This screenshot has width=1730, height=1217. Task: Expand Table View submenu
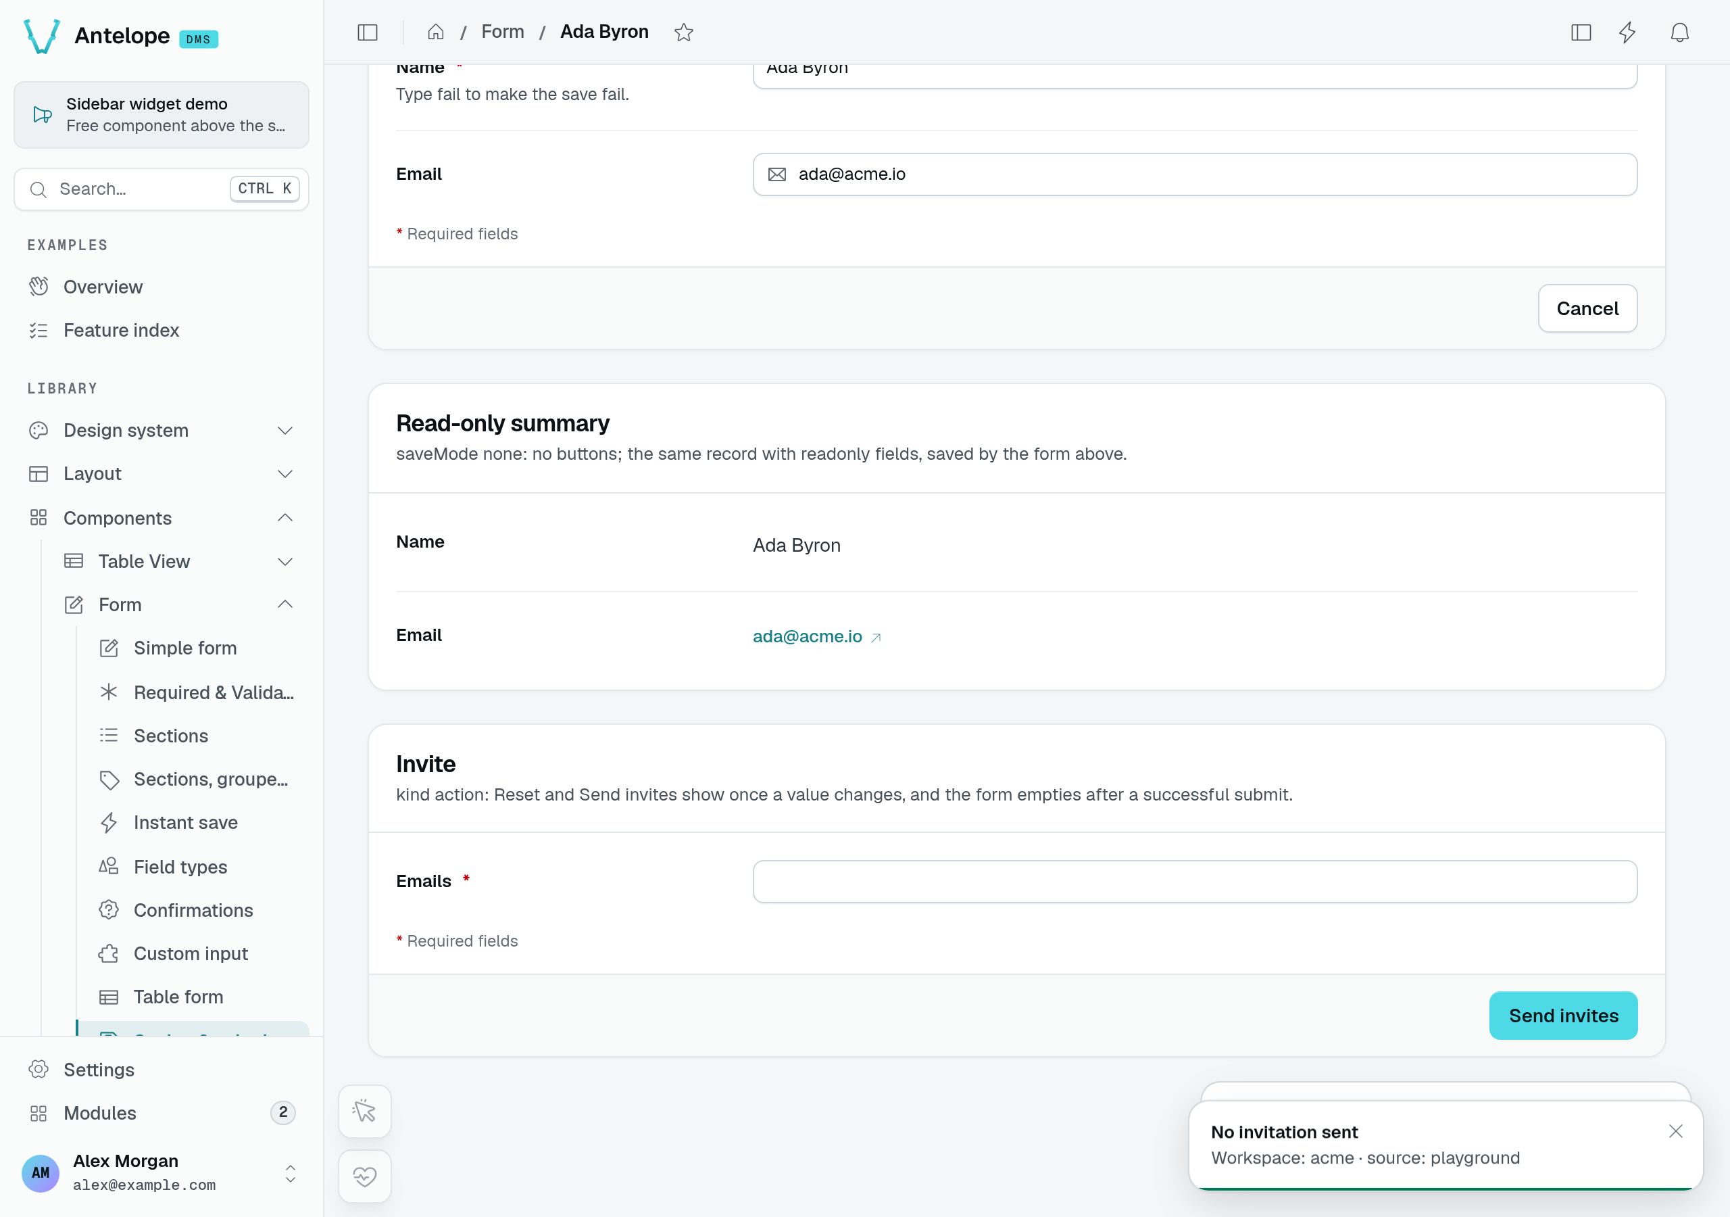(179, 561)
